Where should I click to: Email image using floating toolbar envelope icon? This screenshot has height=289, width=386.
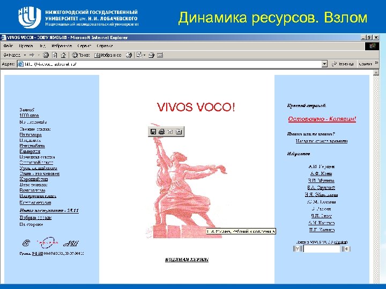coord(170,132)
